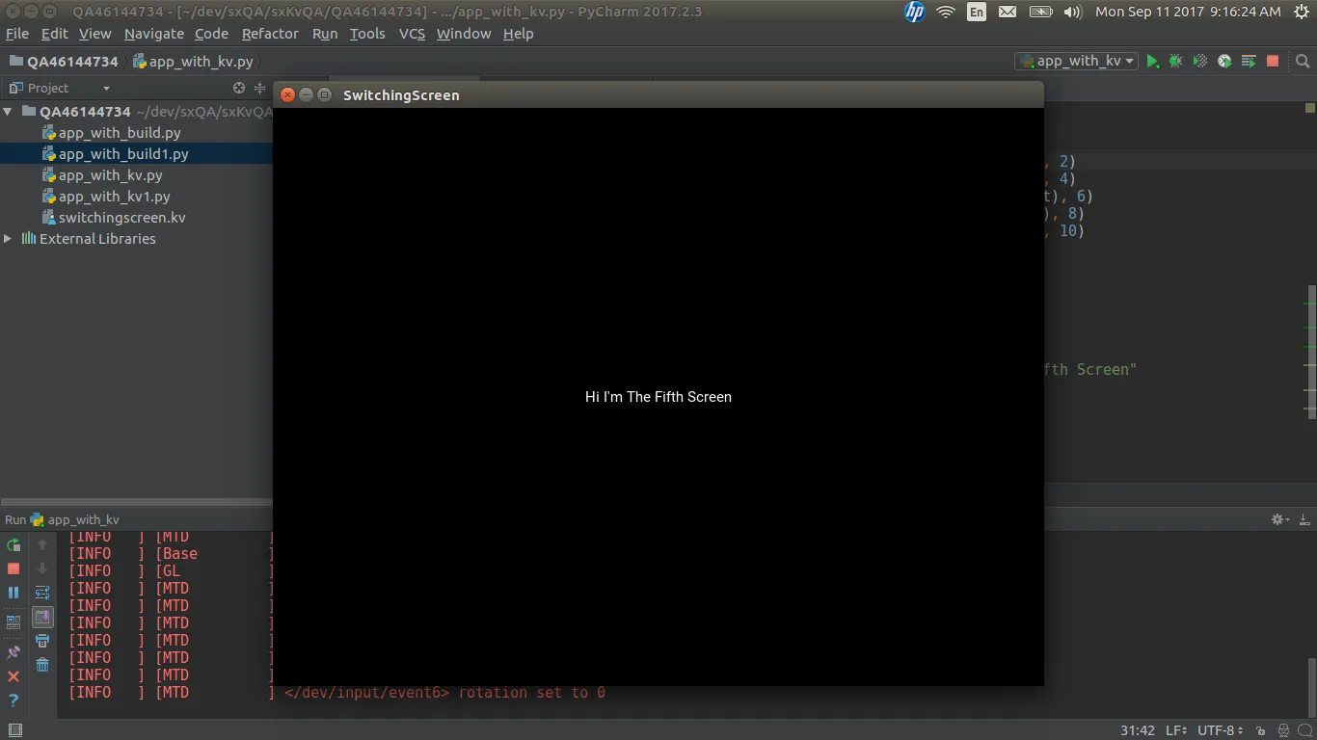The width and height of the screenshot is (1317, 740).
Task: Click the inspector hector icon in status bar
Action: coord(1283,730)
